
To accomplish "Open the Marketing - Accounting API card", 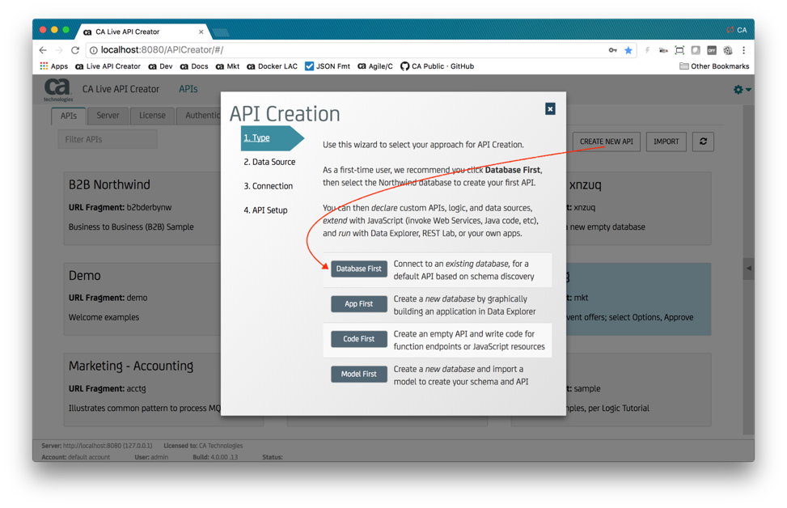I will tap(143, 390).
